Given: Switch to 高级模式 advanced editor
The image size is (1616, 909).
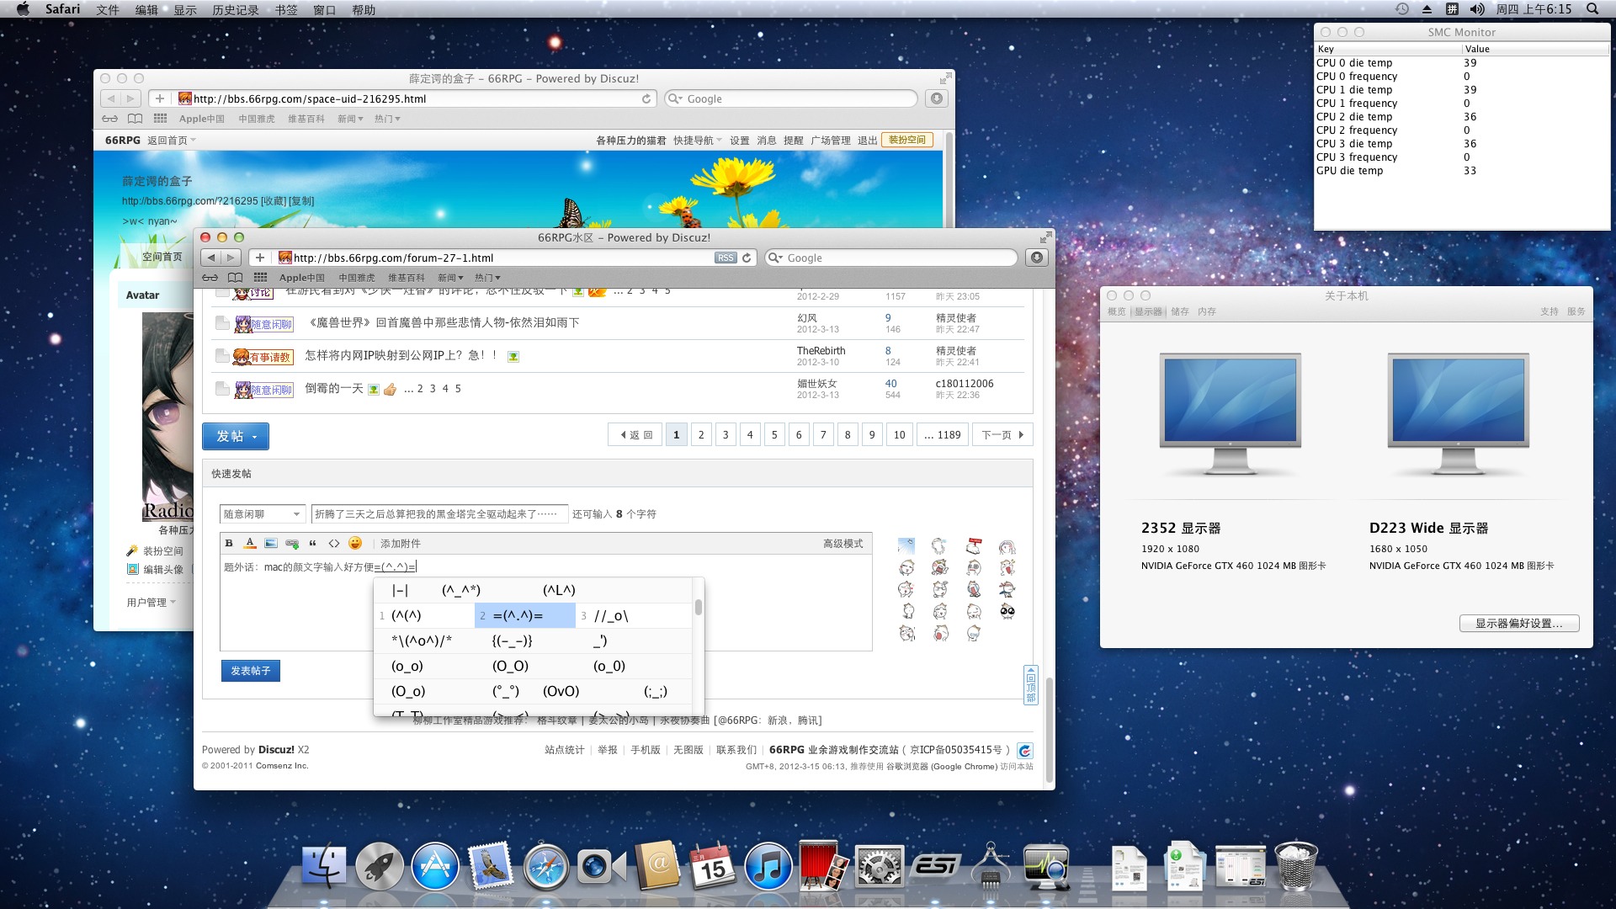Looking at the screenshot, I should (843, 544).
